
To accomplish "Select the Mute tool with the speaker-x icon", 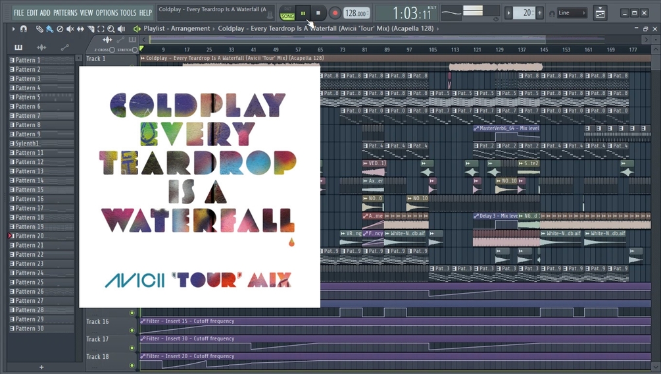I will tap(70, 29).
